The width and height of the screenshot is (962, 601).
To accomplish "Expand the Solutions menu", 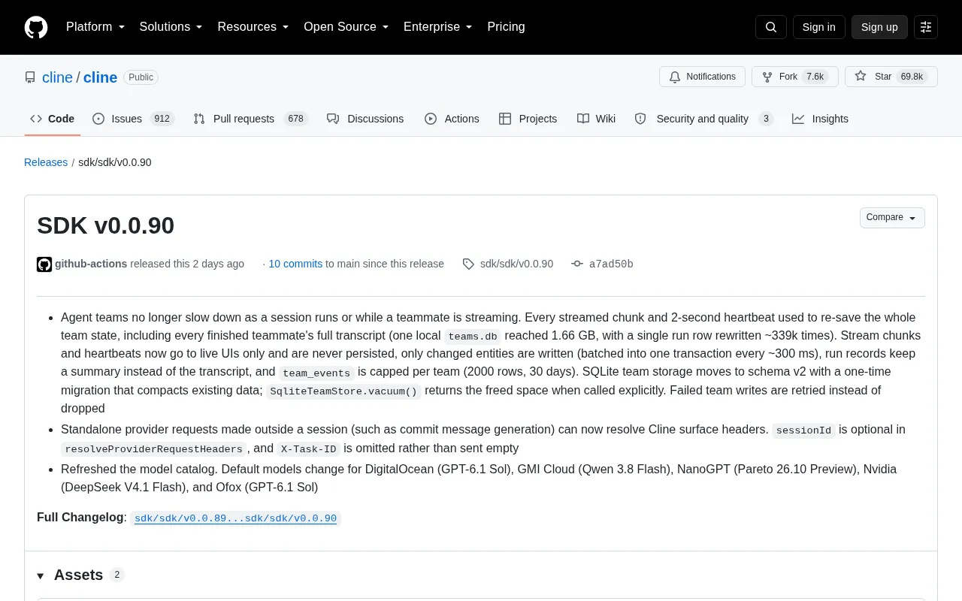I will [171, 27].
